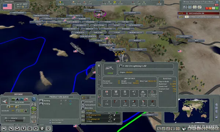Select the warship unit near the coast
The height and width of the screenshot is (132, 220).
[x=77, y=48]
